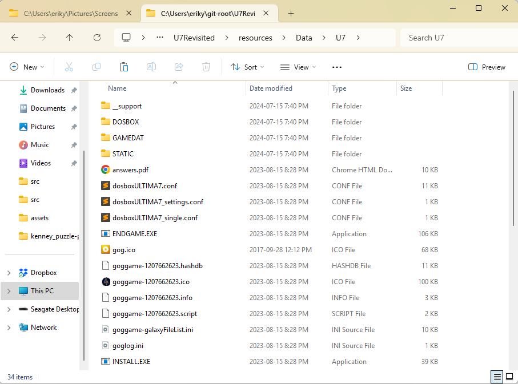Select the answers.pdf Chrome icon
Image resolution: width=518 pixels, height=384 pixels.
pyautogui.click(x=106, y=169)
